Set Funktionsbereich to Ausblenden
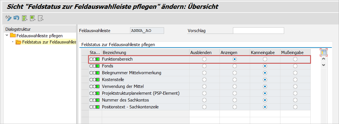This screenshot has width=339, height=124. click(204, 59)
